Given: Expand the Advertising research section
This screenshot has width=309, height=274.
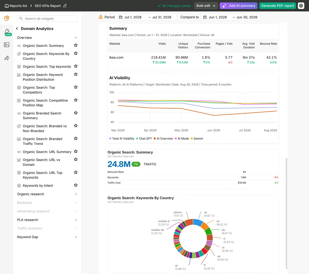Looking at the screenshot, I should click(x=76, y=211).
